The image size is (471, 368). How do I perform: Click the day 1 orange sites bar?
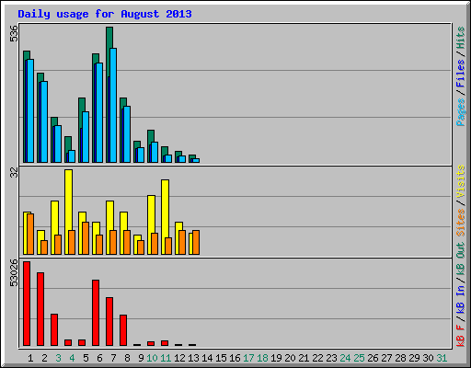point(30,234)
